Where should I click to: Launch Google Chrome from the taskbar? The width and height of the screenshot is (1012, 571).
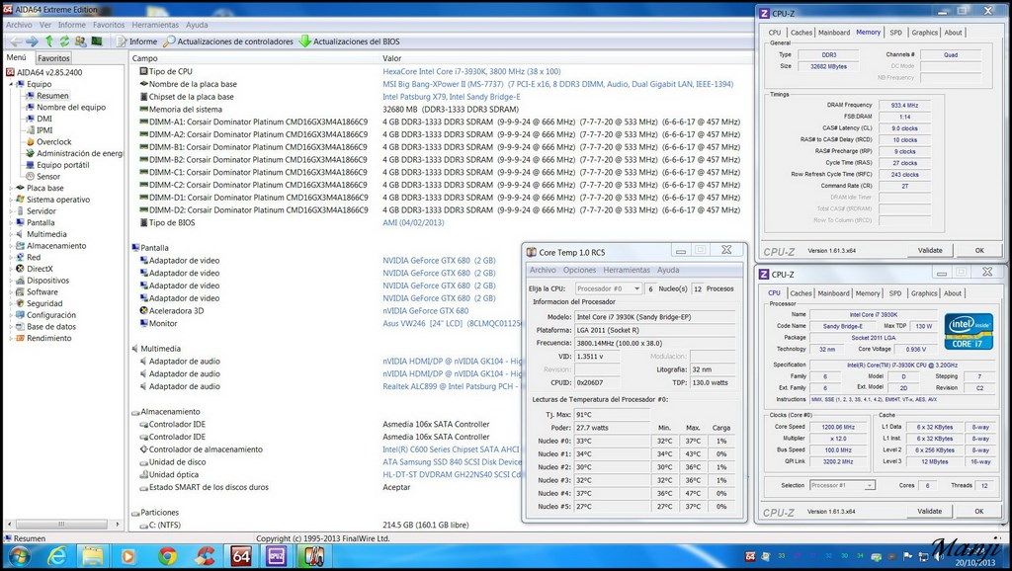pyautogui.click(x=168, y=556)
